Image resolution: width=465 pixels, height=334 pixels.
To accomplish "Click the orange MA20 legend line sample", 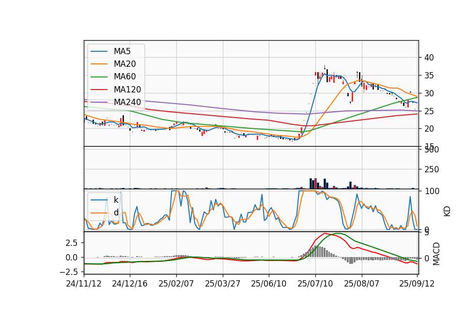I will 99,64.
